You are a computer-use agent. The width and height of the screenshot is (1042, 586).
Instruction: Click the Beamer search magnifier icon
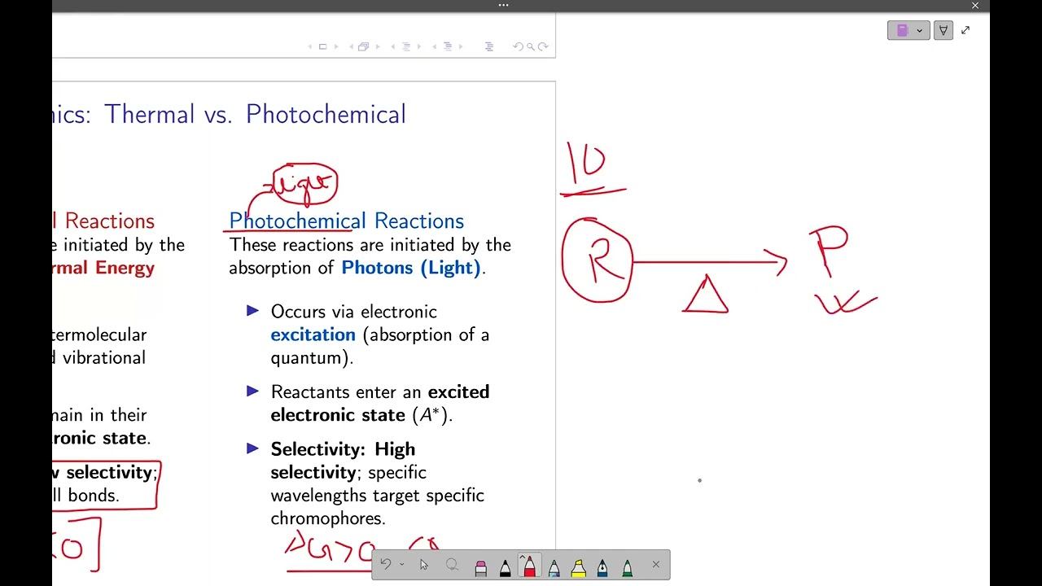[x=531, y=46]
